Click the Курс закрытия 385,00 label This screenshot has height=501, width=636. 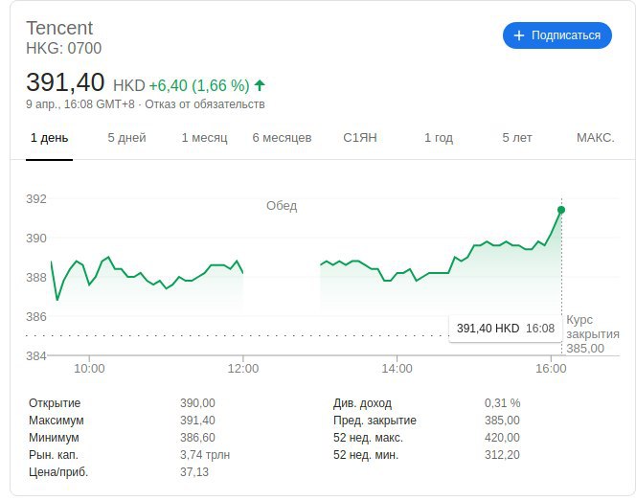click(593, 334)
